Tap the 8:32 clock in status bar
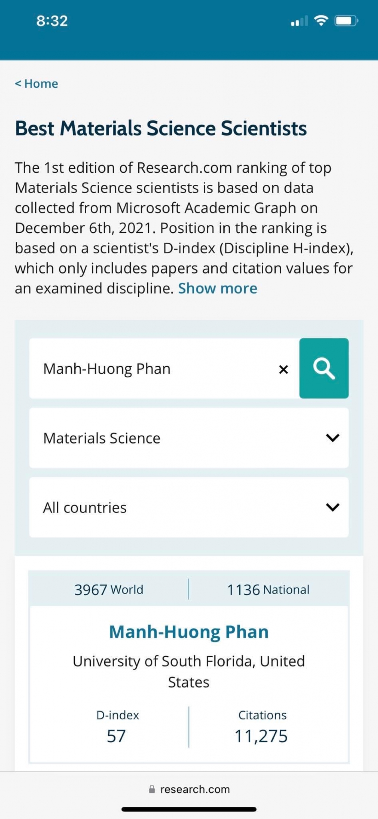Screen dimensions: 378x819 [52, 21]
